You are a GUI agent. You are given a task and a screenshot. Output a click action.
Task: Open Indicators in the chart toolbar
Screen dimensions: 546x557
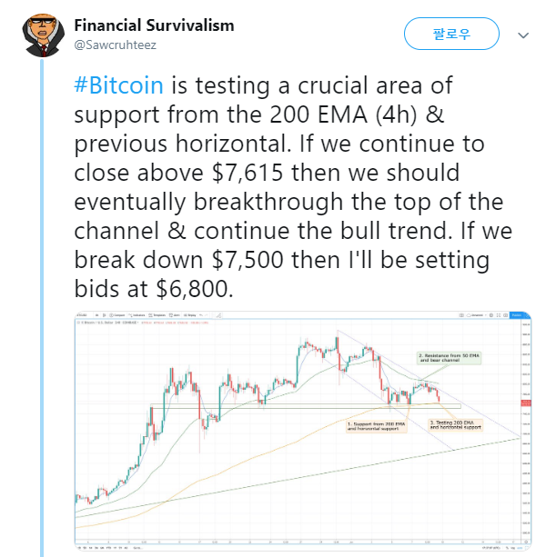pyautogui.click(x=136, y=315)
